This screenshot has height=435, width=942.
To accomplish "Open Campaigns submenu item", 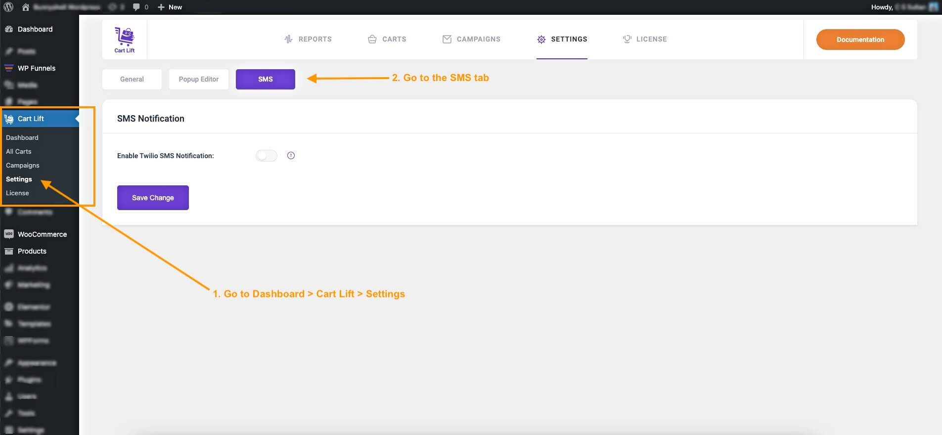I will [x=23, y=165].
